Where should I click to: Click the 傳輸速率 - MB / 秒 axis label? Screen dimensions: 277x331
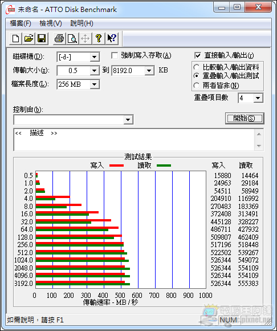111,302
